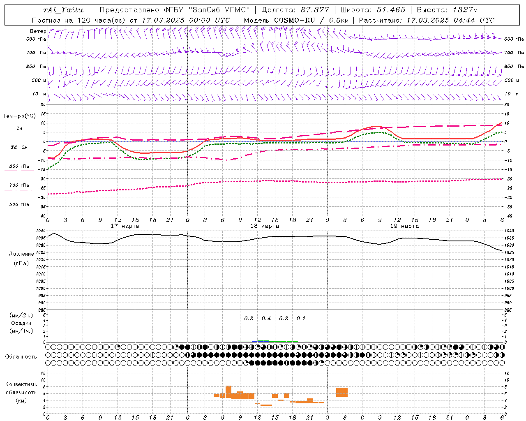The width and height of the screenshot is (526, 421).
Task: Click the forecast start '17.03.2025 00:00 UTC'
Action: click(x=186, y=20)
